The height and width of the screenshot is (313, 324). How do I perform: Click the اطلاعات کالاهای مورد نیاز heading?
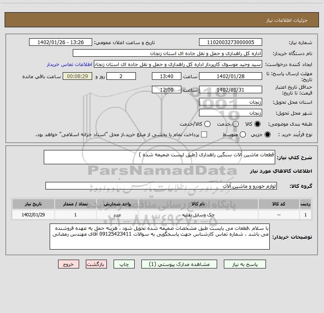click(x=281, y=171)
